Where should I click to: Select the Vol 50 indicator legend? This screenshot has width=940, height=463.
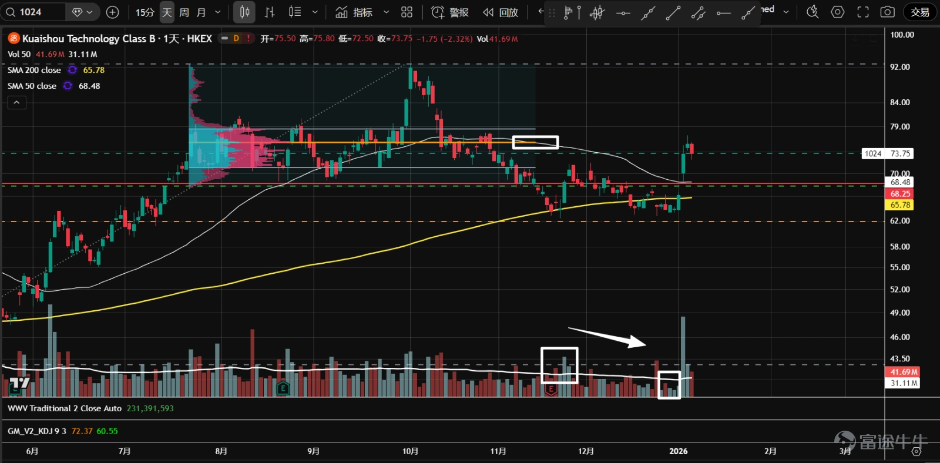[19, 54]
